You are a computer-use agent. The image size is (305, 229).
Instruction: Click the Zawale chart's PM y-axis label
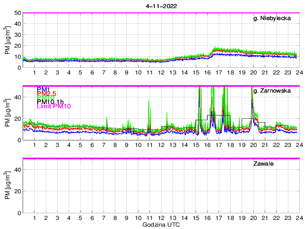(8, 185)
